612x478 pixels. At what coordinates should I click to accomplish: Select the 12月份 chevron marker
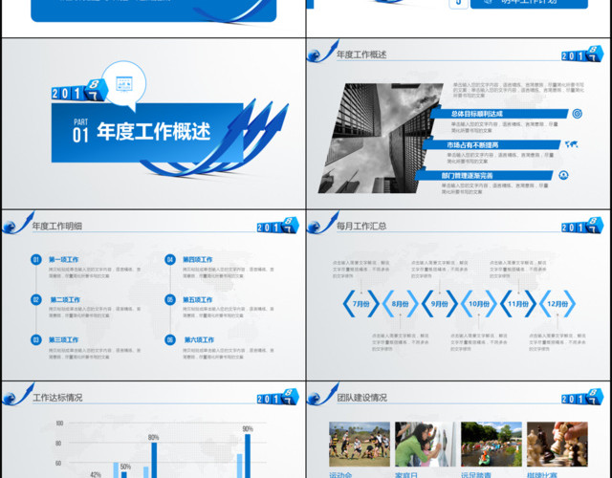[x=557, y=304]
